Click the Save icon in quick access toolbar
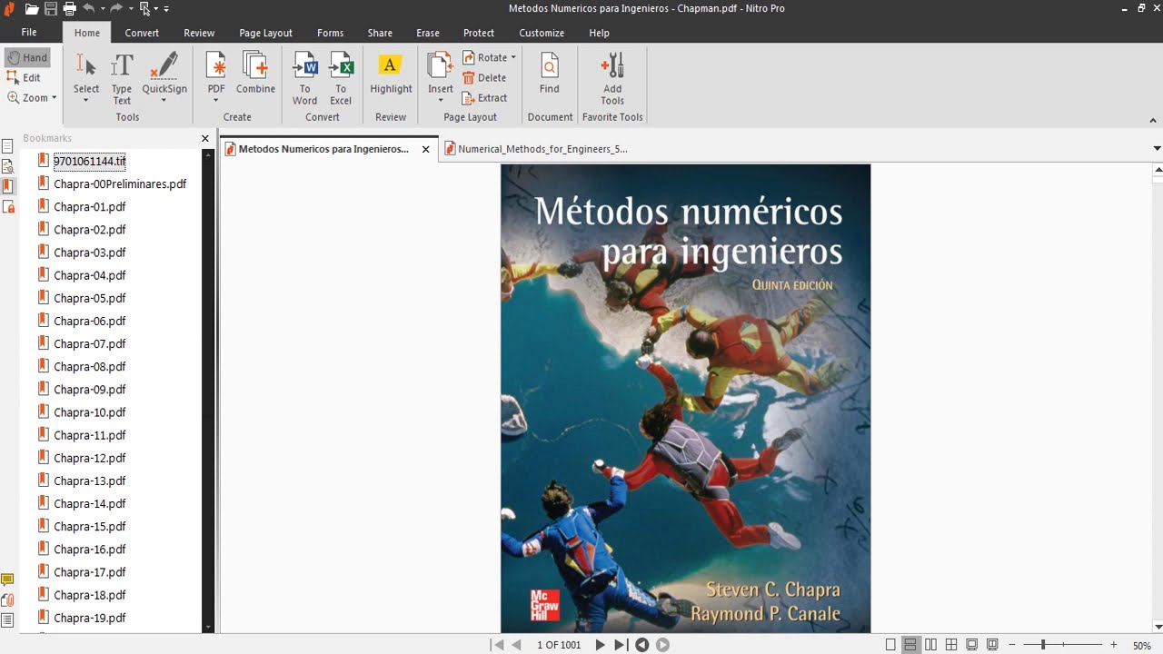Screen dimensions: 1163x654 pos(51,9)
